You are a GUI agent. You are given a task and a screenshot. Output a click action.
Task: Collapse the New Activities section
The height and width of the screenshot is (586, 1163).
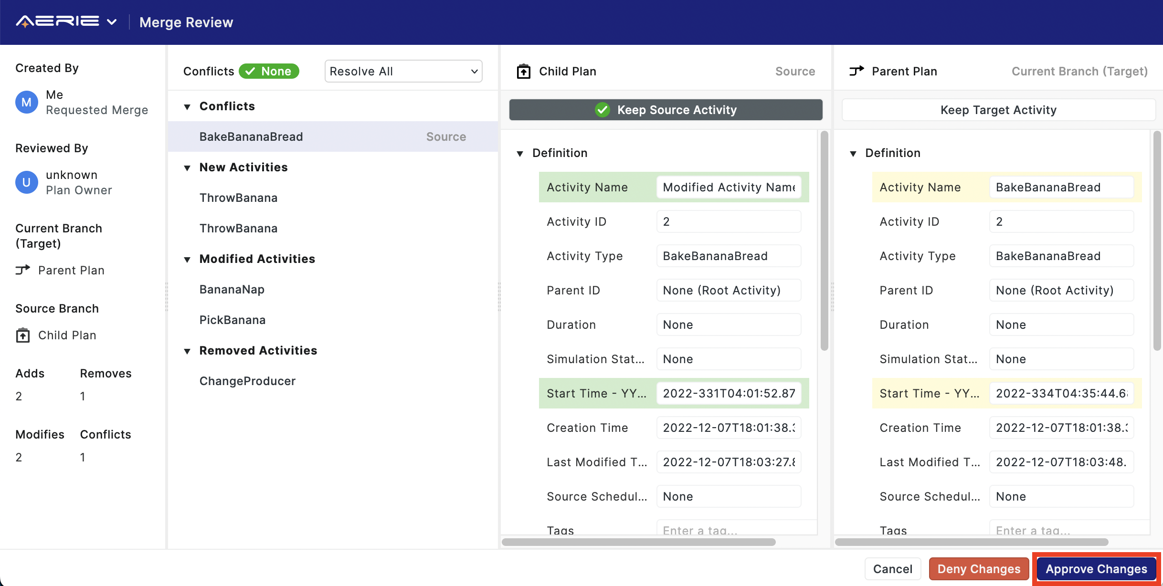click(187, 167)
